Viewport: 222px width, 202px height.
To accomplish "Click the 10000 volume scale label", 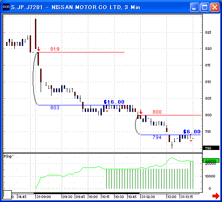I will coord(210,176).
